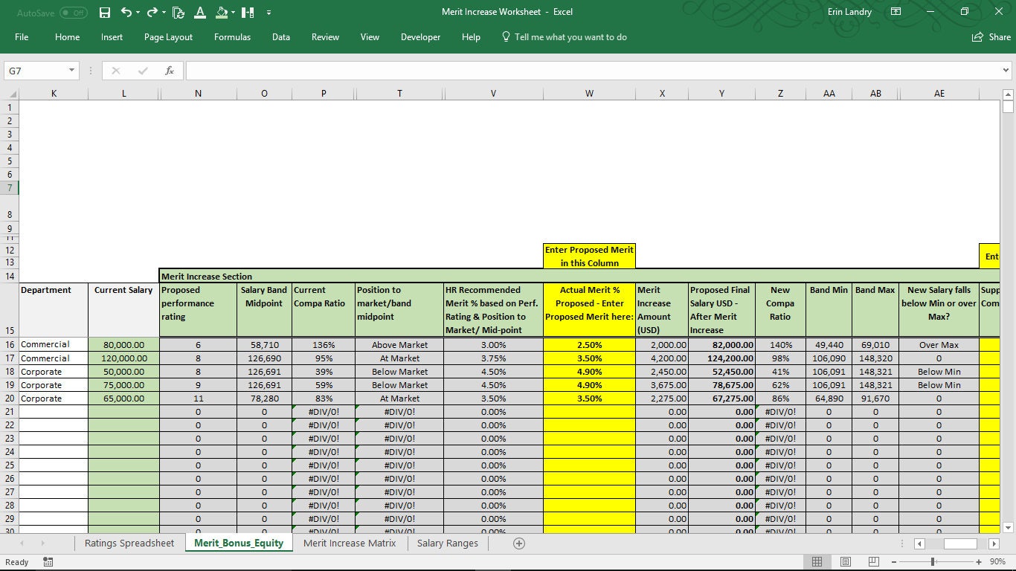Click the Proposed Final Salary cell 82,000.00
1016x571 pixels.
(721, 345)
